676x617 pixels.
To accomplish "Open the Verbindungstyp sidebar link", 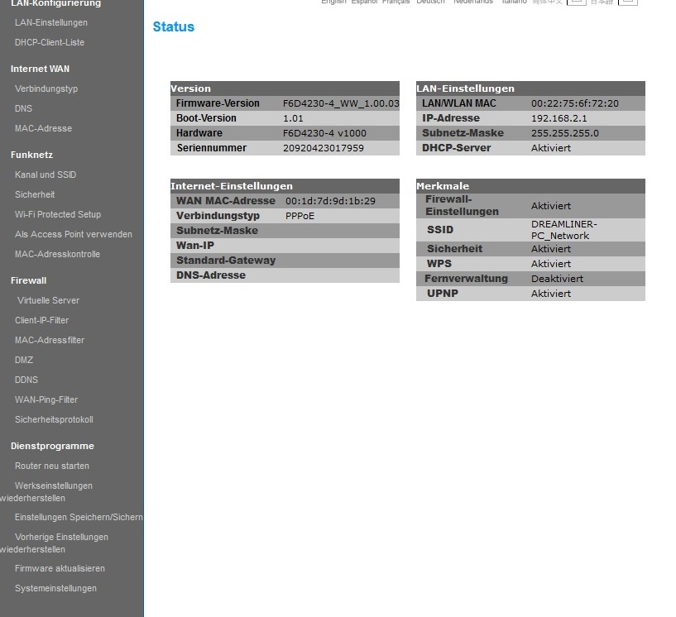I will click(x=46, y=88).
